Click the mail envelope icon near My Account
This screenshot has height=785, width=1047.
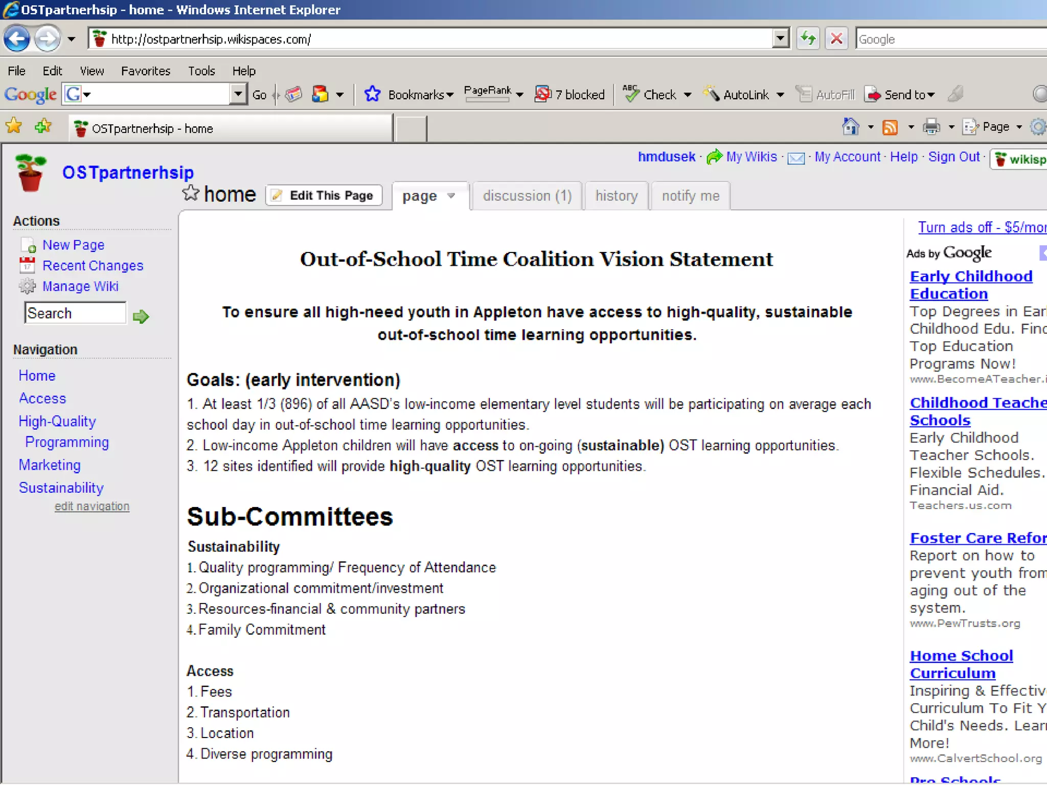click(x=795, y=158)
